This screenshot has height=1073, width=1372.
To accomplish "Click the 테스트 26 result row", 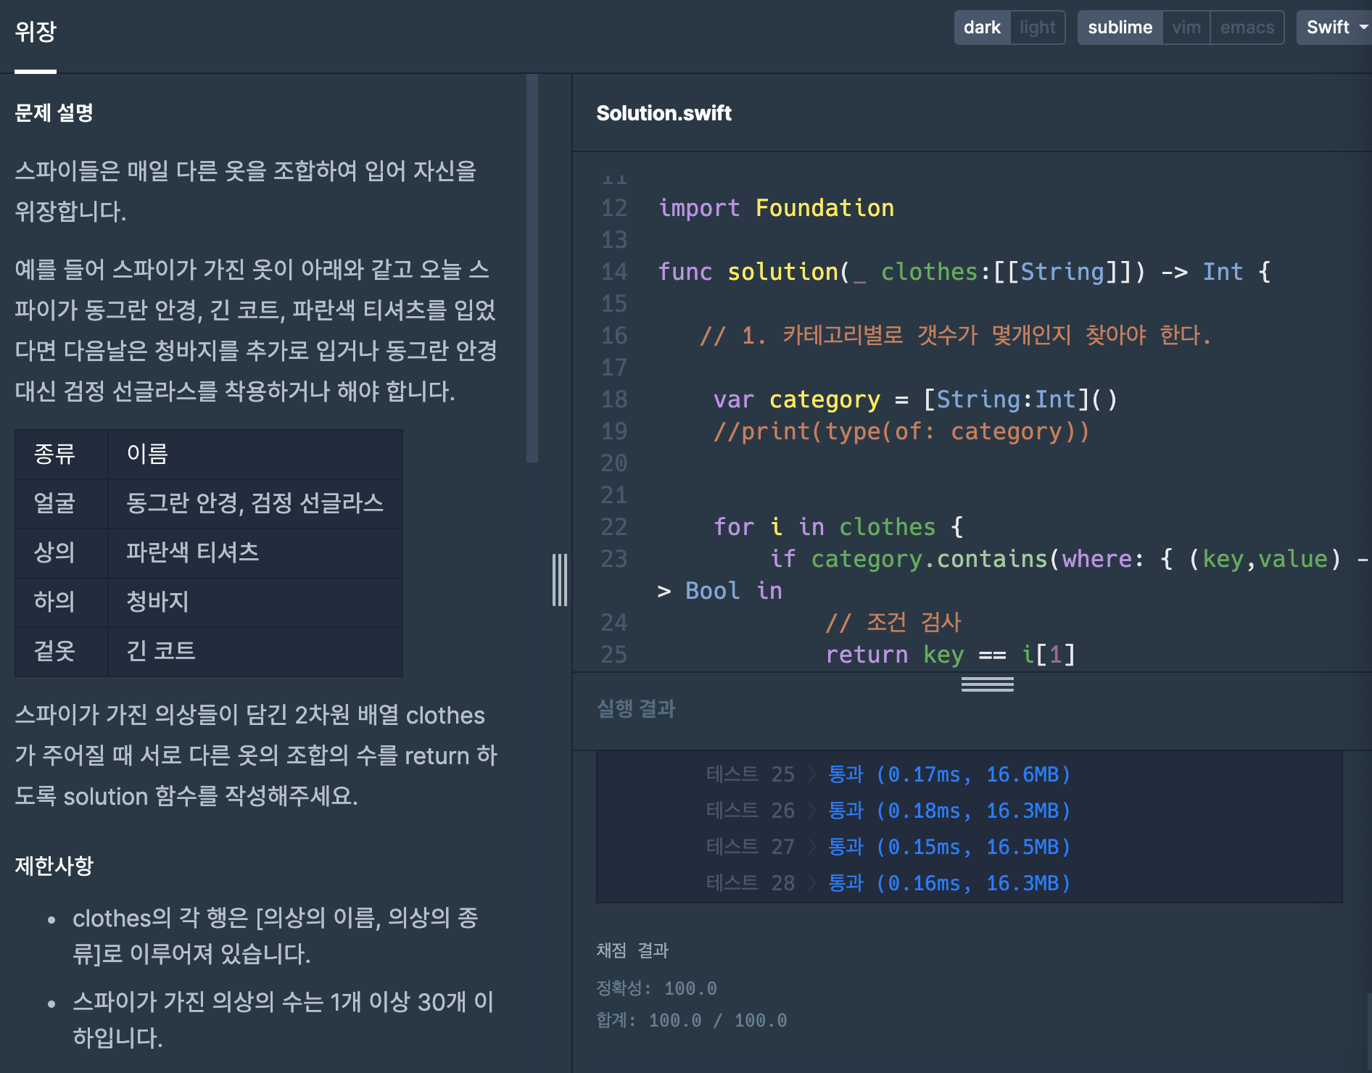I will [x=888, y=811].
